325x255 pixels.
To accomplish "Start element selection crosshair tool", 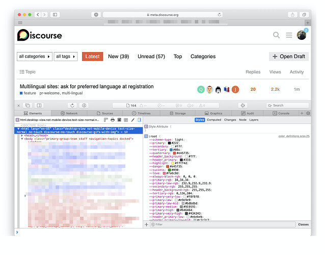I will (242, 106).
